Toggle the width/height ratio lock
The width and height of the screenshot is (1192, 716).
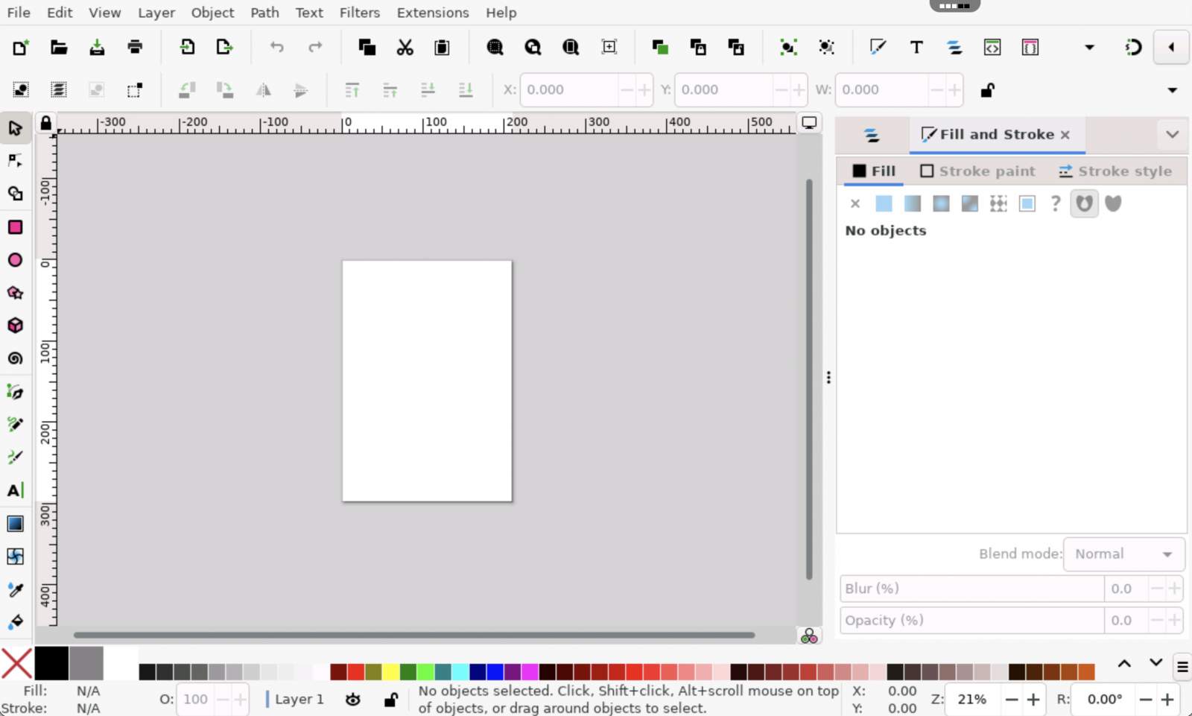coord(987,90)
